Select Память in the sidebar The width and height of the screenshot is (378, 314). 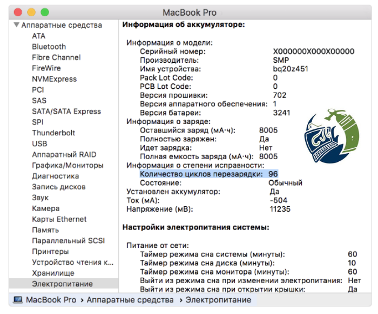coord(45,230)
